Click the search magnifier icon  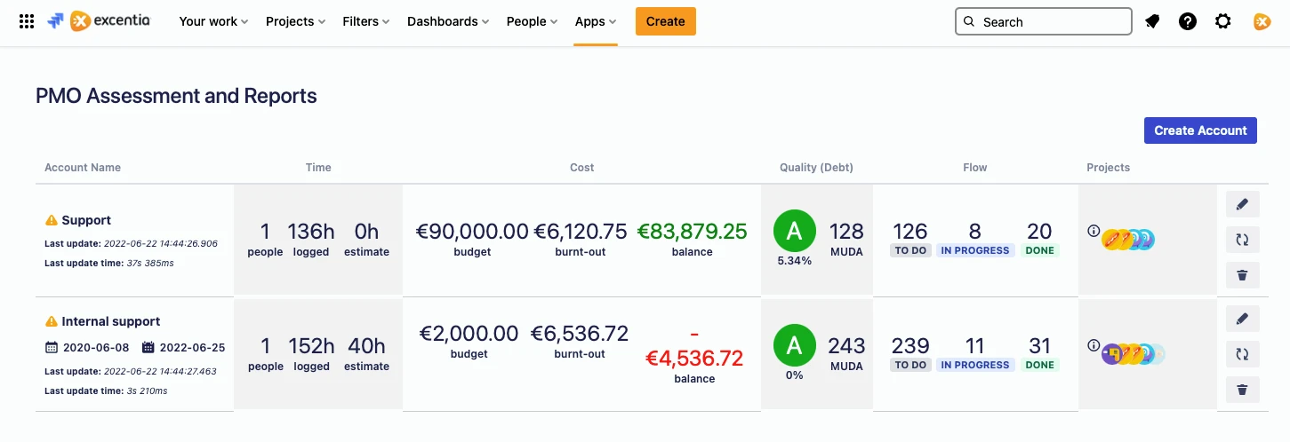pyautogui.click(x=969, y=22)
